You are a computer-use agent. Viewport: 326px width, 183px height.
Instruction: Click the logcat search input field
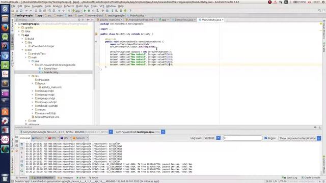click(x=243, y=138)
